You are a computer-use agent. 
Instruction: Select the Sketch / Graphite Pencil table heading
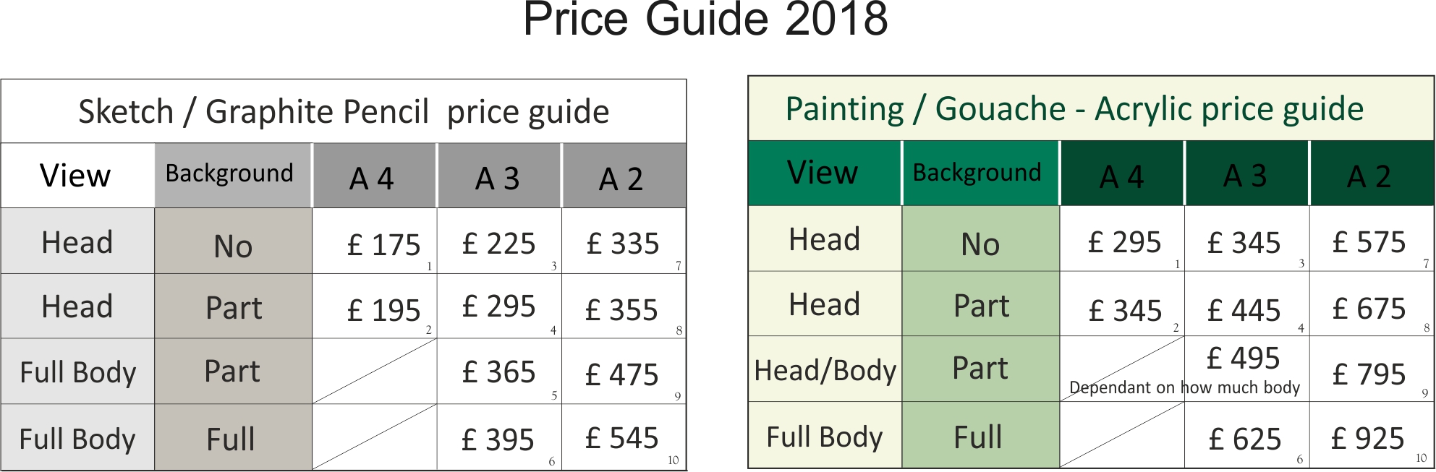[x=344, y=111]
